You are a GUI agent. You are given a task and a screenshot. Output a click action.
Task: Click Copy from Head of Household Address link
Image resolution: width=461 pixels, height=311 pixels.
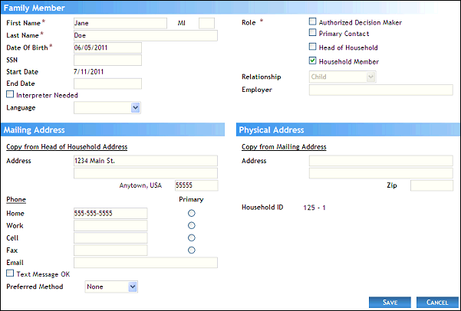coord(66,146)
